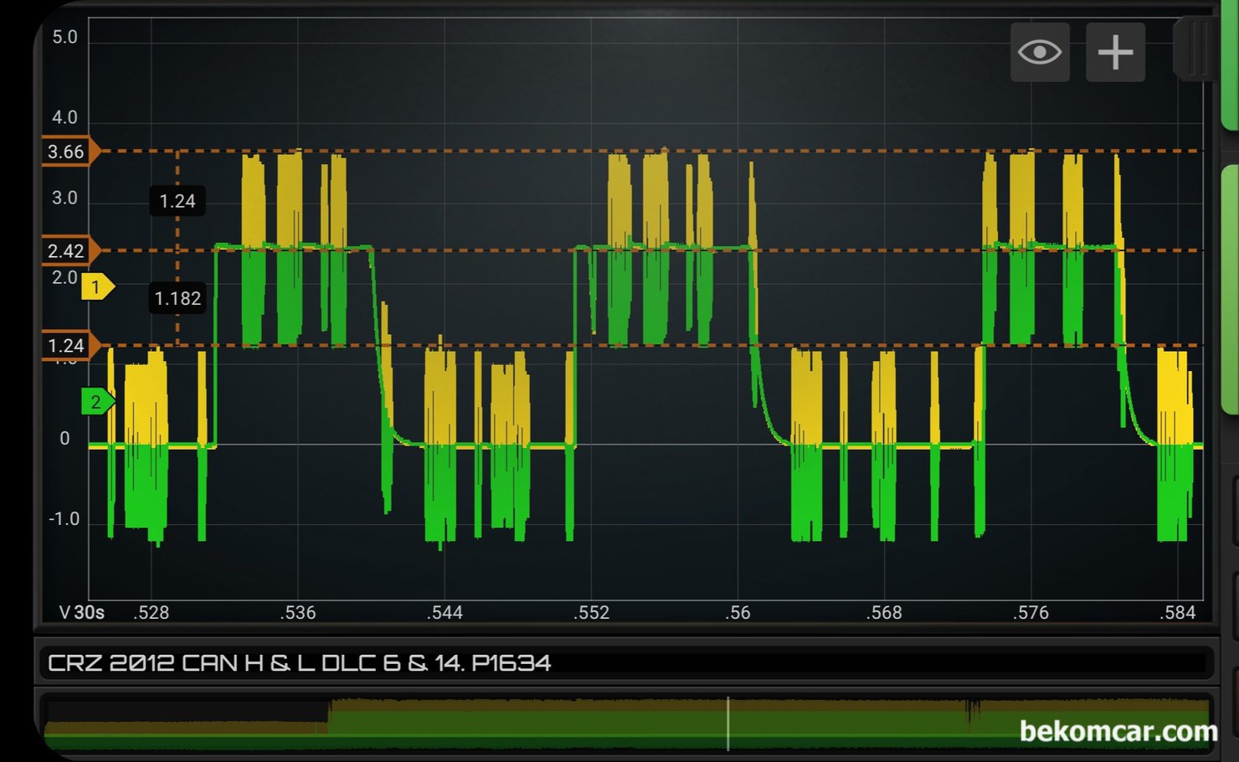Open the V 30s timebase setting
This screenshot has width=1239, height=762.
(81, 612)
